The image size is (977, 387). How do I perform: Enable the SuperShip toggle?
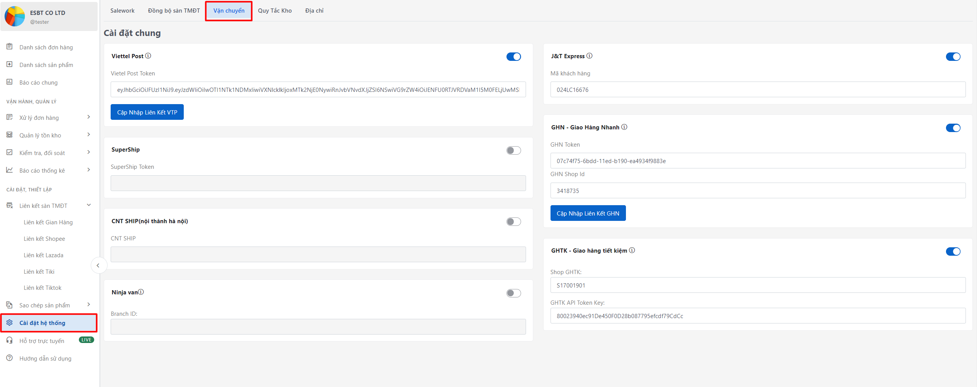[x=513, y=150]
